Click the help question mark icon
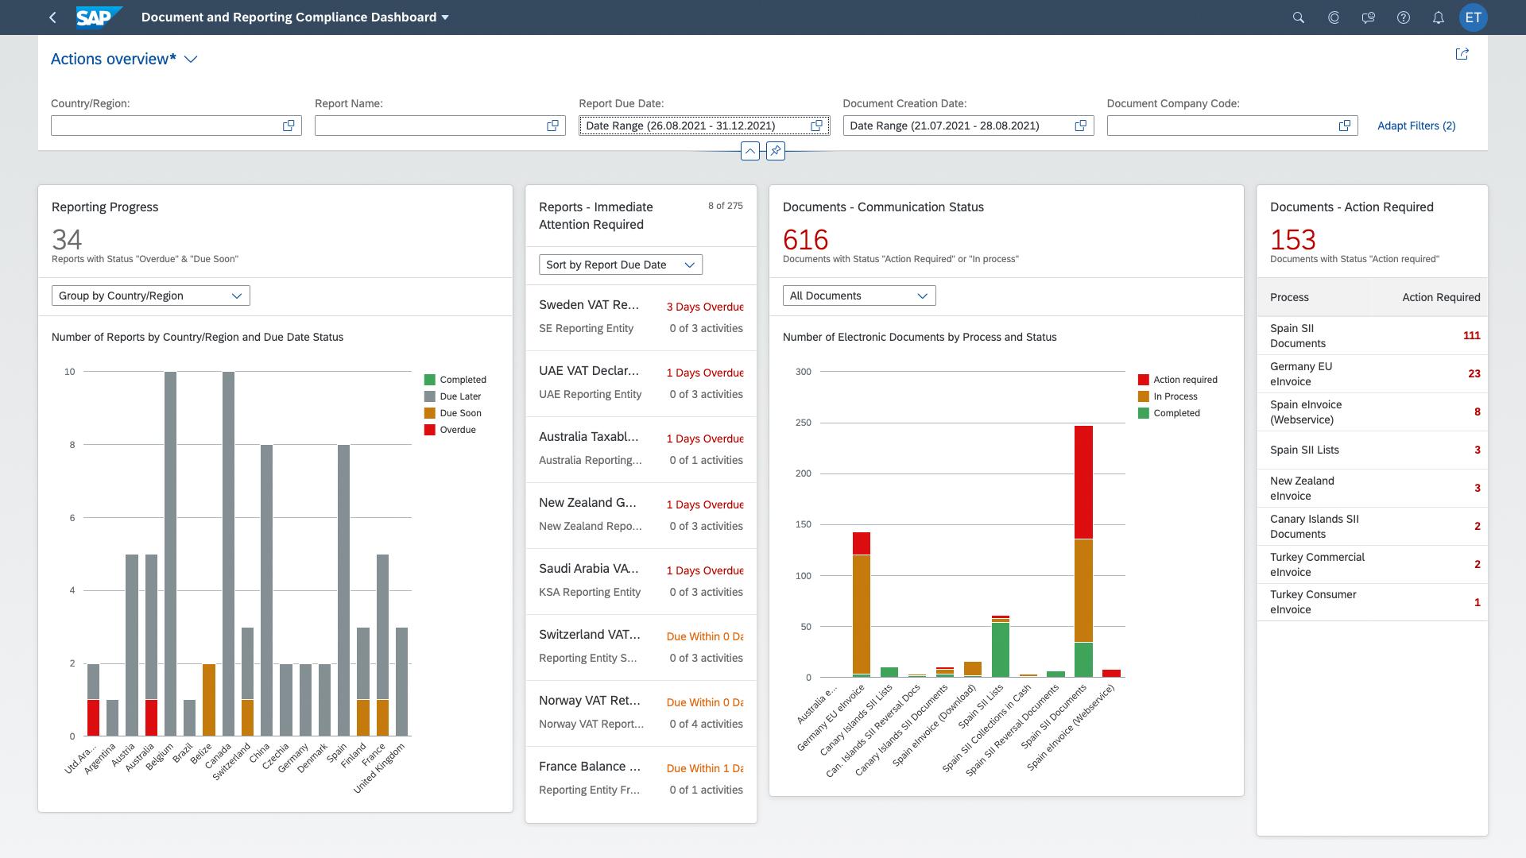 pyautogui.click(x=1403, y=17)
